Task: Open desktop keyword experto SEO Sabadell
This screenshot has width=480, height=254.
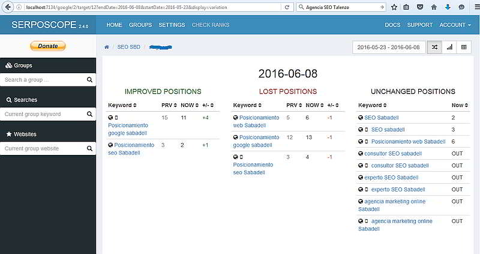Action: (x=391, y=177)
